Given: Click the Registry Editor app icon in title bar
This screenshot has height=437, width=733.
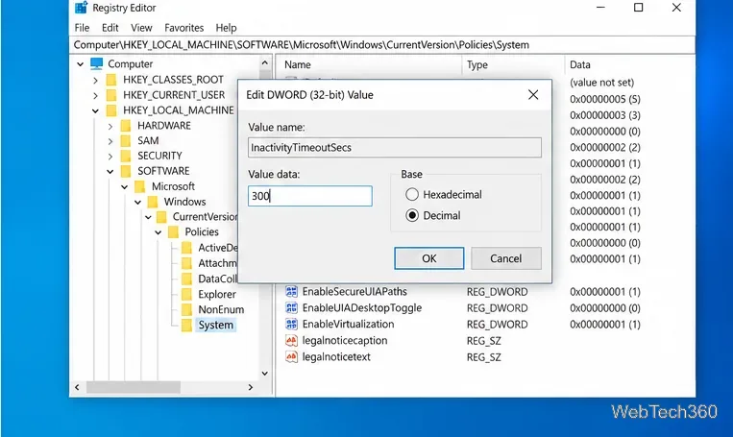Looking at the screenshot, I should (81, 8).
